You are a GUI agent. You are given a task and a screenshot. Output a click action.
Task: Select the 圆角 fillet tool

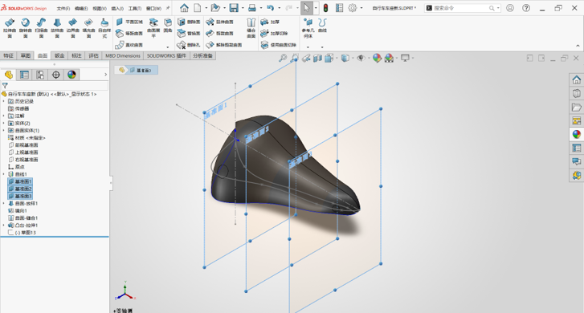(168, 26)
